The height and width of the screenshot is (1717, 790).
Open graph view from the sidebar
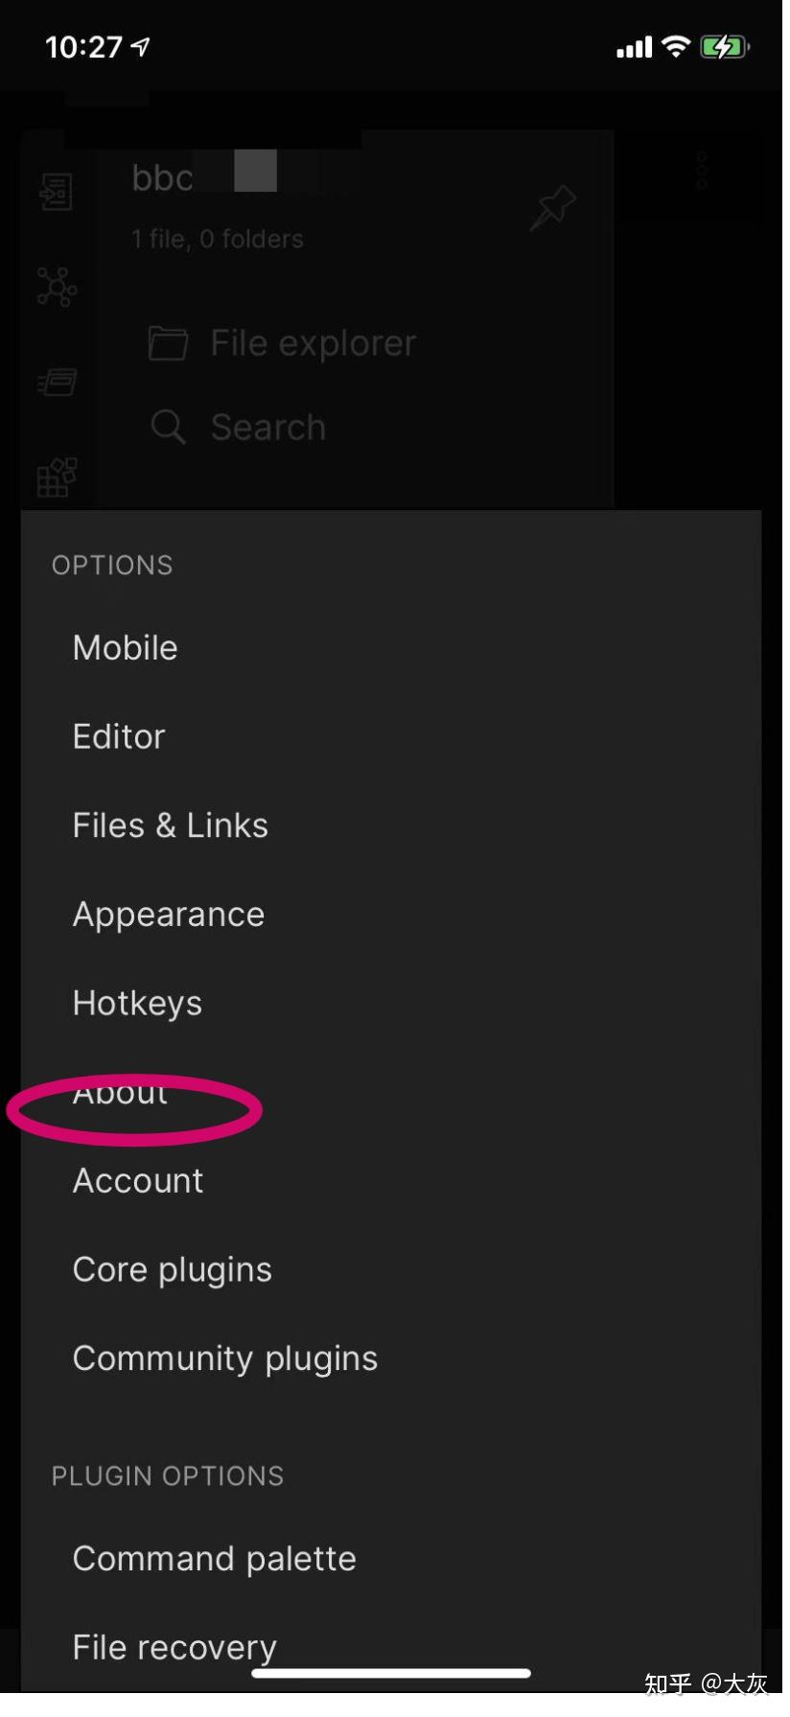click(57, 287)
